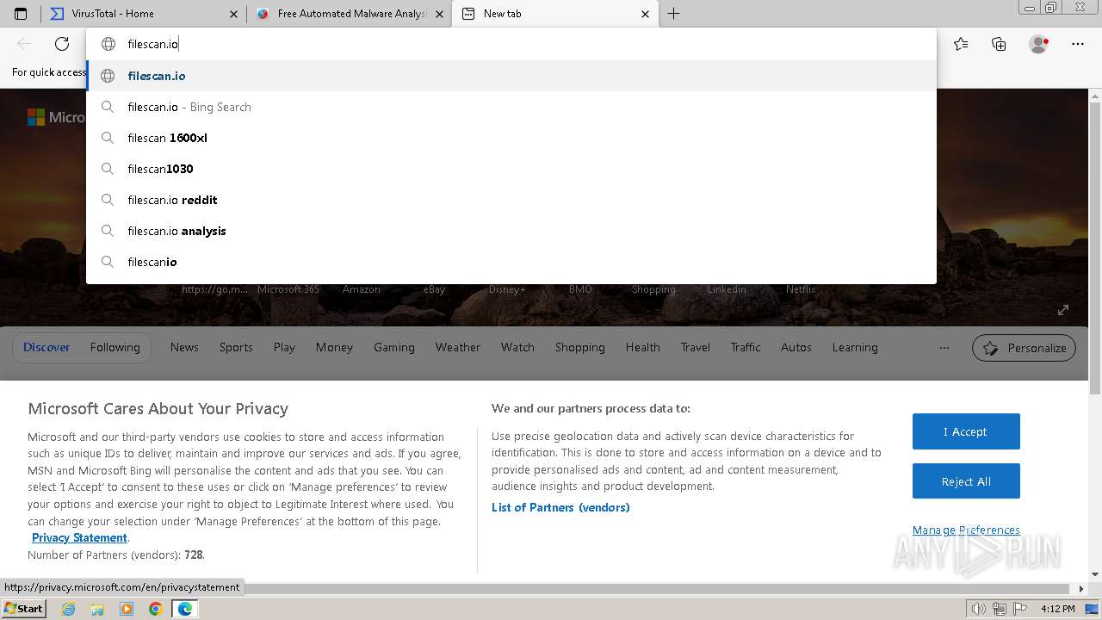Viewport: 1102px width, 620px height.
Task: Open the Traffic category
Action: pyautogui.click(x=746, y=347)
